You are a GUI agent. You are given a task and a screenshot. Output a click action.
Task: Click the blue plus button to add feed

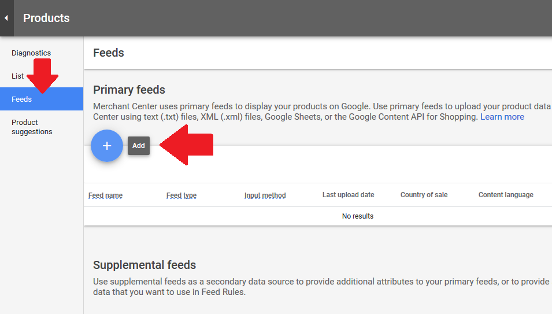coord(107,146)
